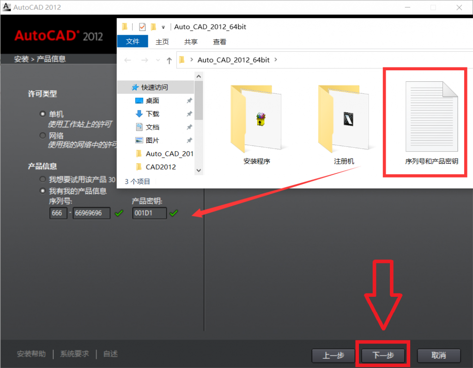Click the serial number field 66969696
This screenshot has width=473, height=368.
tap(91, 213)
